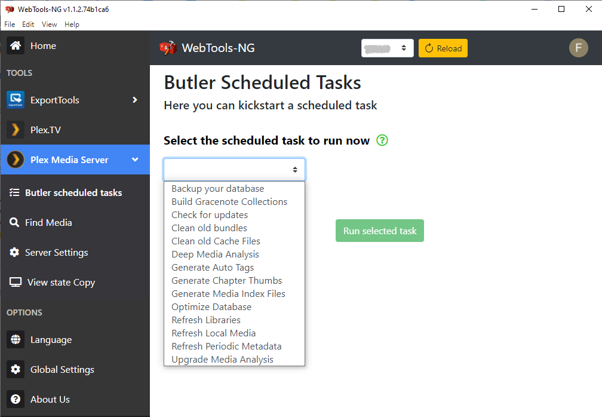Select 'Generate Auto Tags' task
Image resolution: width=602 pixels, height=417 pixels.
tap(234, 267)
